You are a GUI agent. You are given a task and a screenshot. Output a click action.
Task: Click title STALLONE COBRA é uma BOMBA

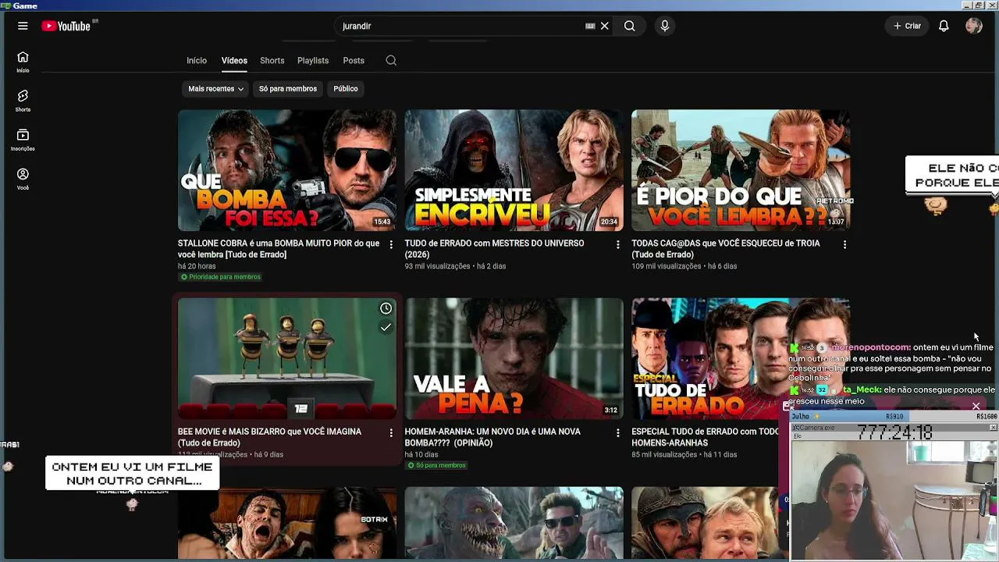[279, 249]
